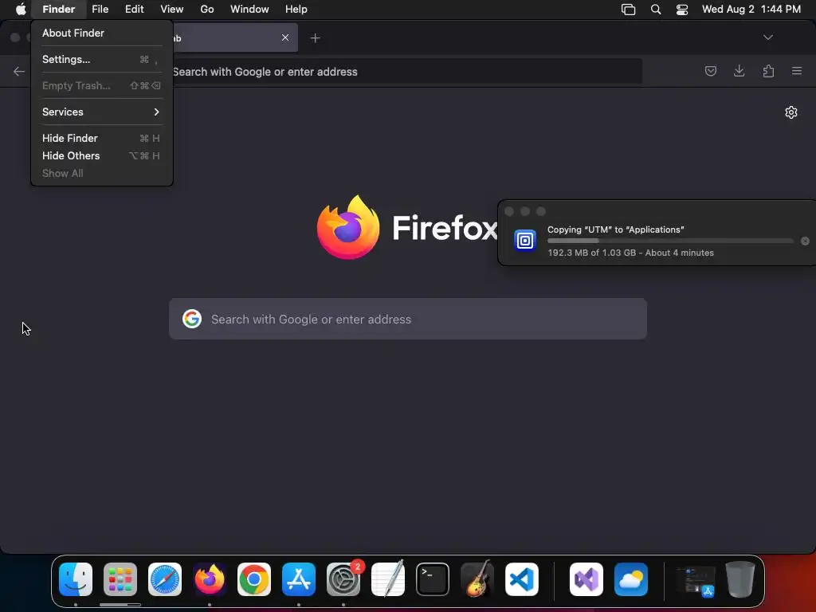Click the Save to Pocket icon
This screenshot has width=816, height=612.
710,71
